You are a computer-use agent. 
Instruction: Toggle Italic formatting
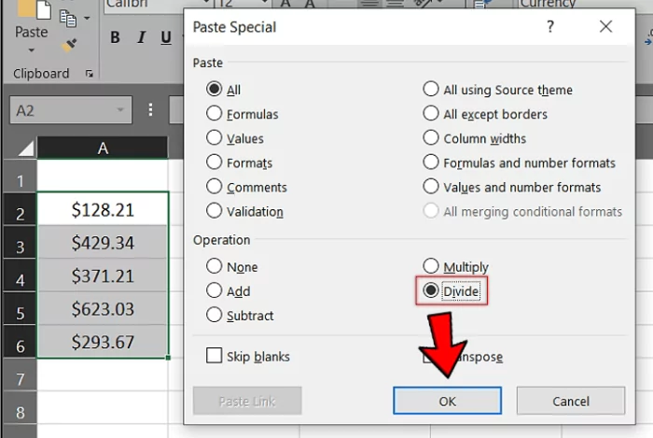click(141, 38)
